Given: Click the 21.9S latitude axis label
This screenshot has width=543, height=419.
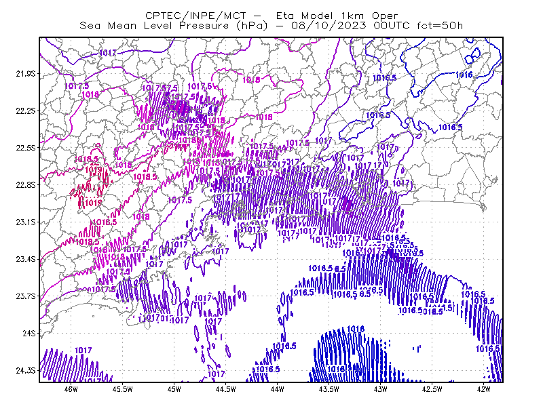Looking at the screenshot, I should point(26,74).
